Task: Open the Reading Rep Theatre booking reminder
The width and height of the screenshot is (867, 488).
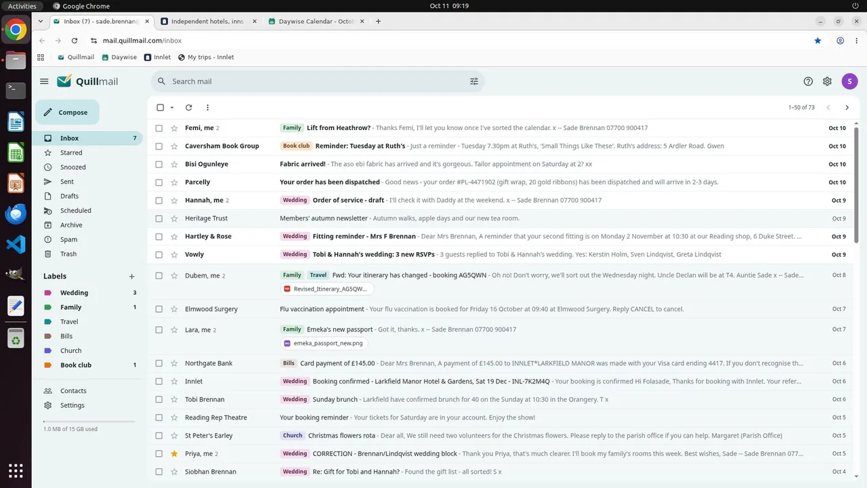Action: tap(501, 418)
